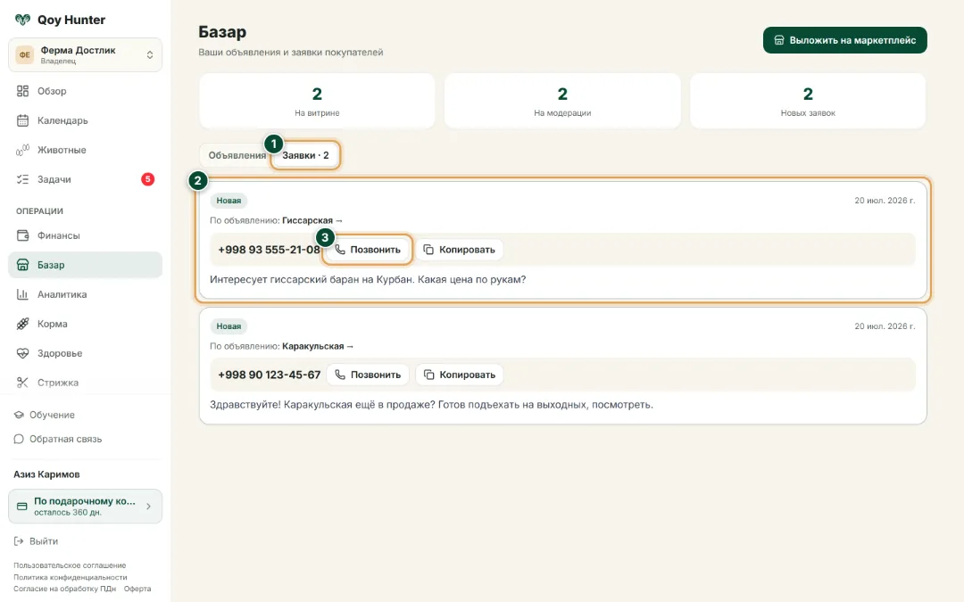The width and height of the screenshot is (964, 602).
Task: Click the Животные sheep icon
Action: coord(22,150)
